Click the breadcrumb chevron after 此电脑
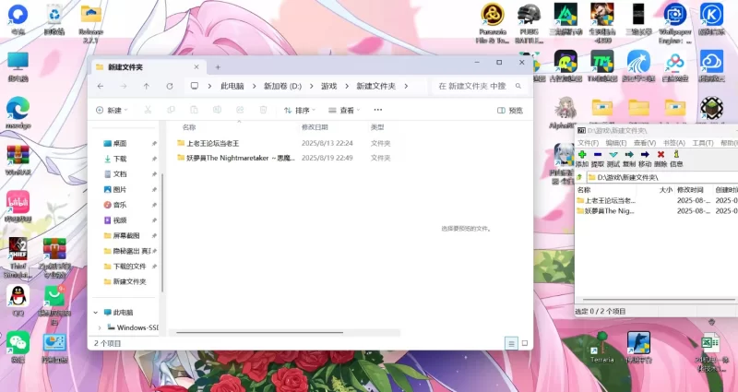Screen dimensions: 738x392 point(255,86)
